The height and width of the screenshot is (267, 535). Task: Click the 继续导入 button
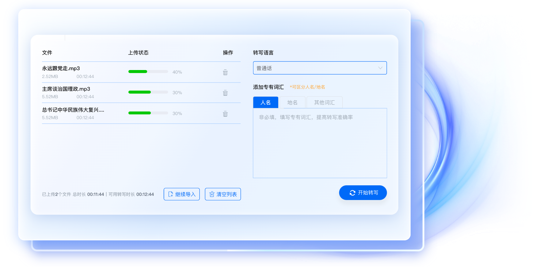[x=182, y=194]
